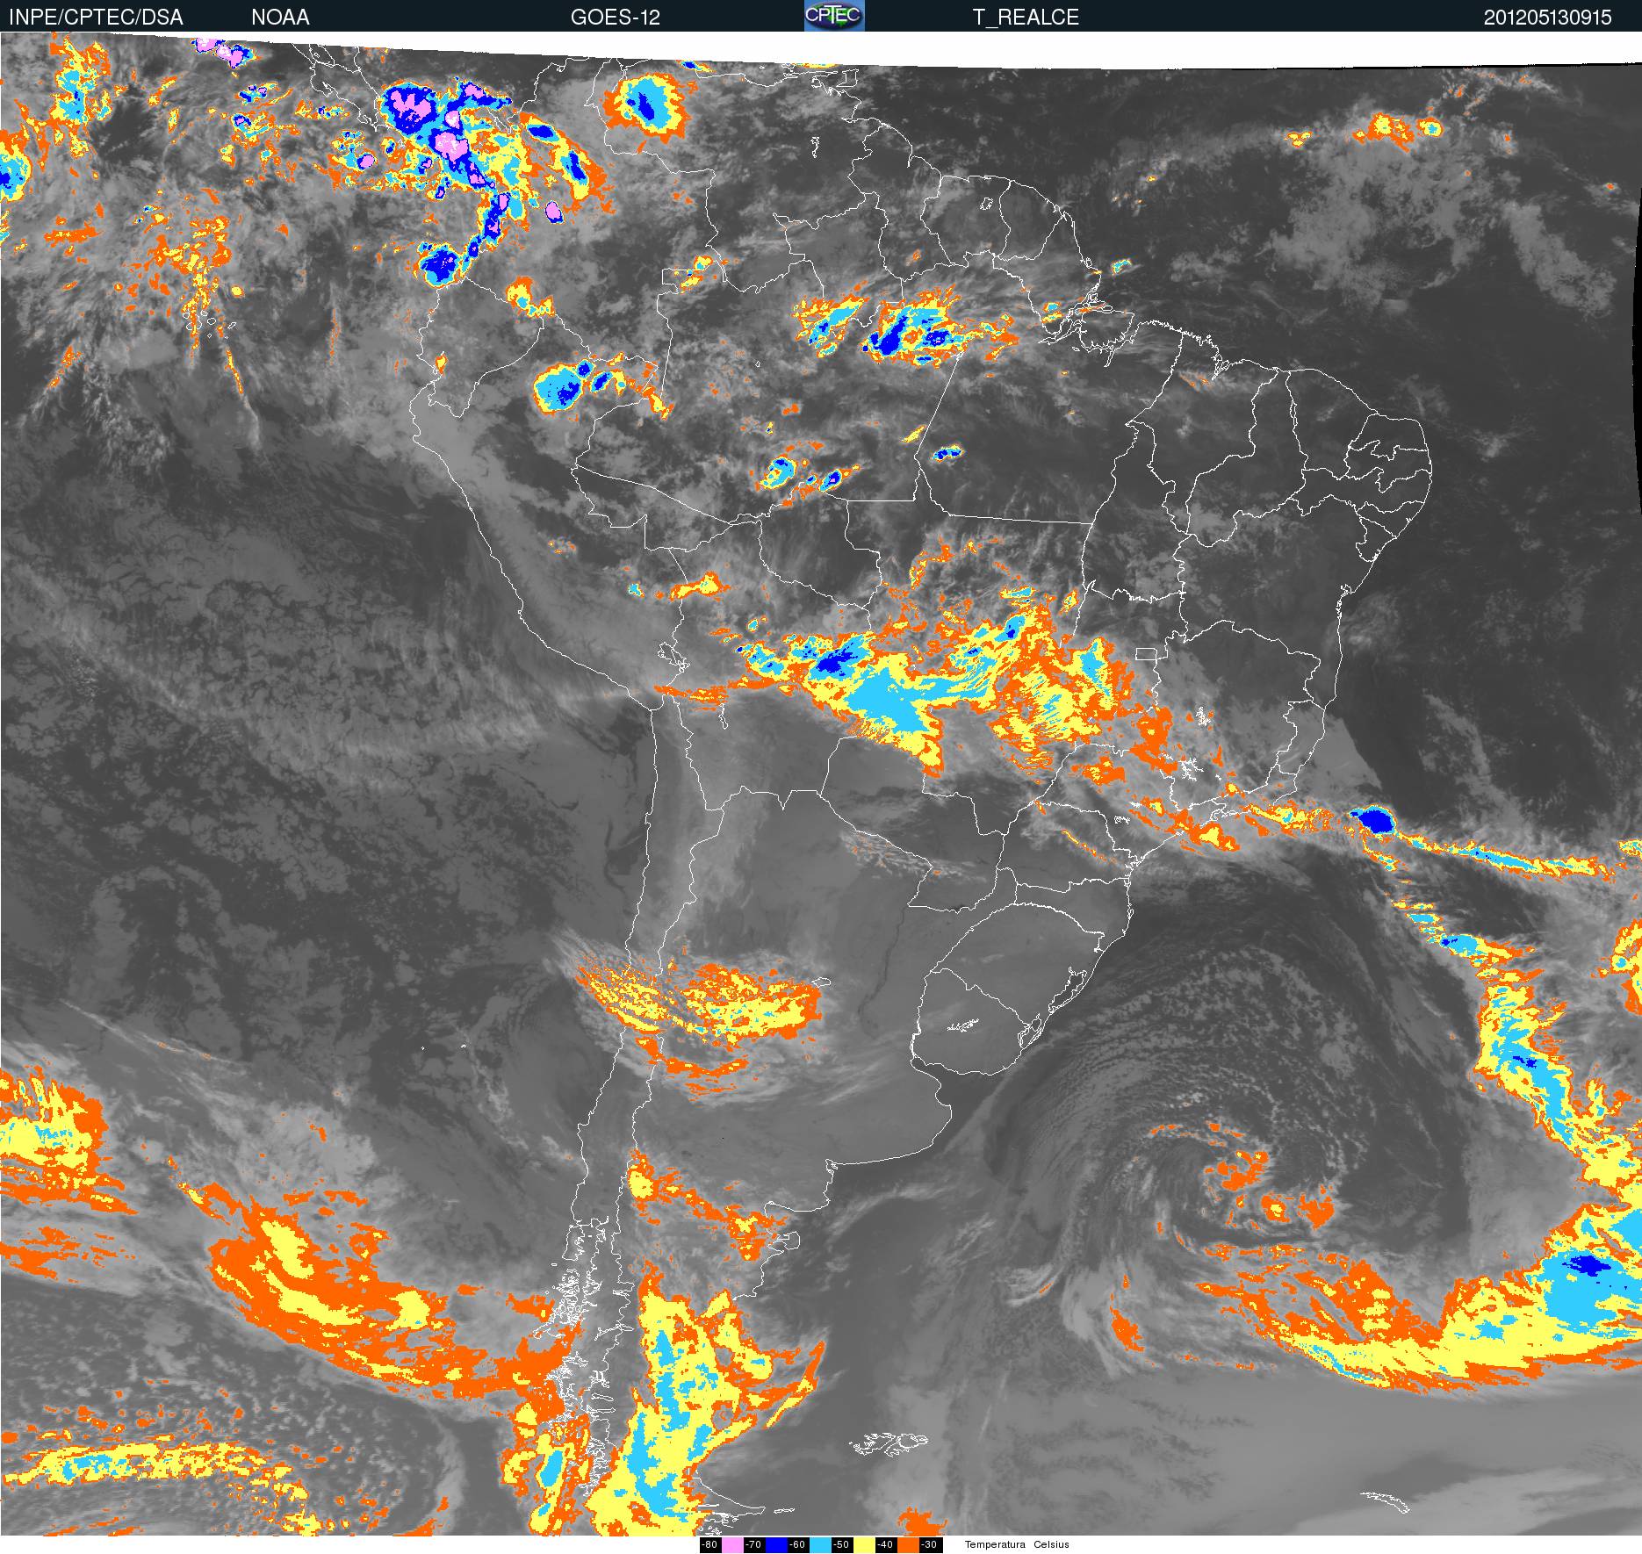Click the NOAA label in header
The width and height of the screenshot is (1642, 1554).
[x=280, y=17]
